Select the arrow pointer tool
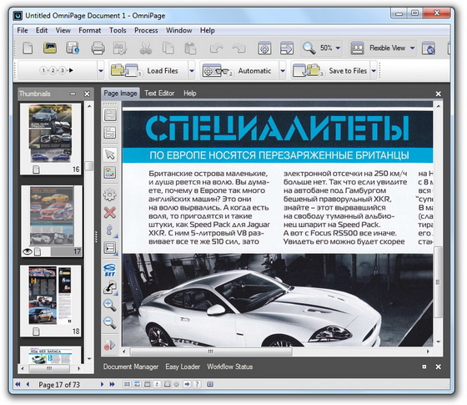 pos(110,154)
